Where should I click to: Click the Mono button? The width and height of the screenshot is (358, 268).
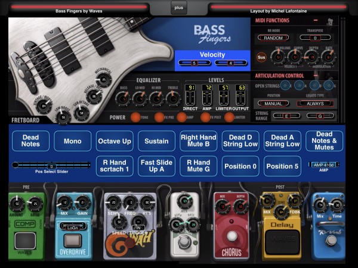point(73,141)
